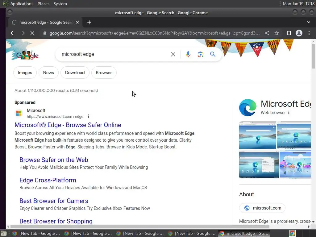Switch to the first New Tab taskbar window
The height and width of the screenshot is (237, 316).
pos(36,233)
